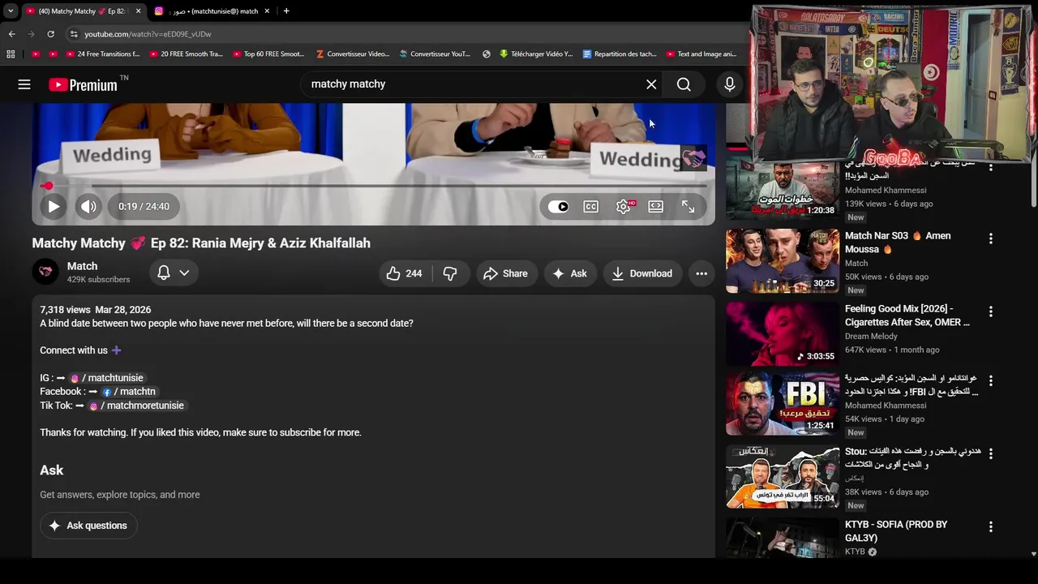Open the Dream Melody channel name
The width and height of the screenshot is (1038, 584).
[871, 336]
